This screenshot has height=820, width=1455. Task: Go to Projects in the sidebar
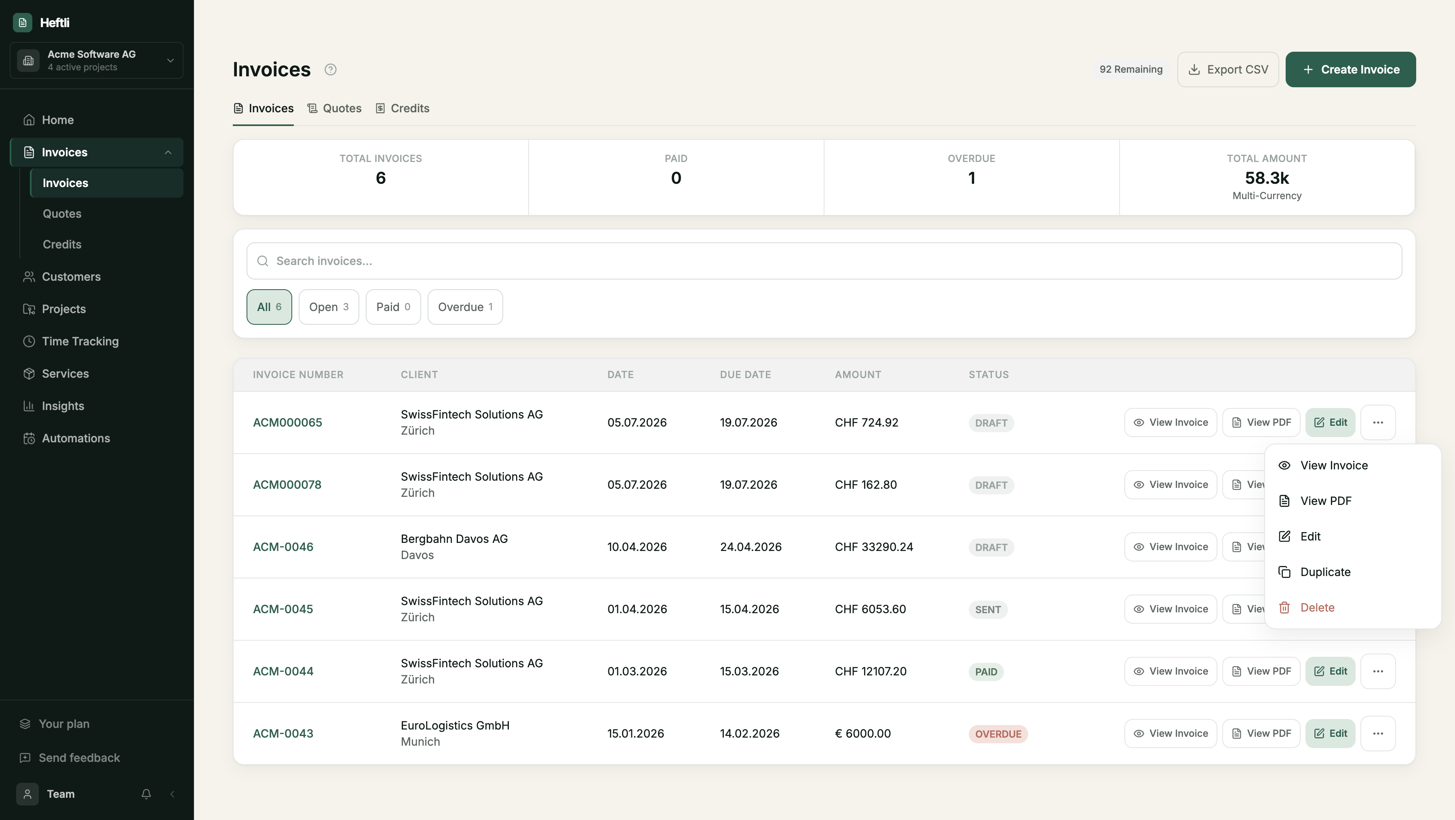97,309
